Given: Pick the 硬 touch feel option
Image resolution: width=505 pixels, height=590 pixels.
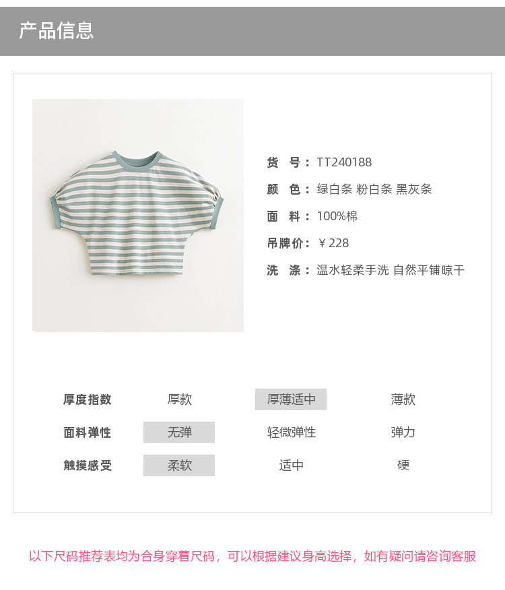Looking at the screenshot, I should (x=403, y=465).
